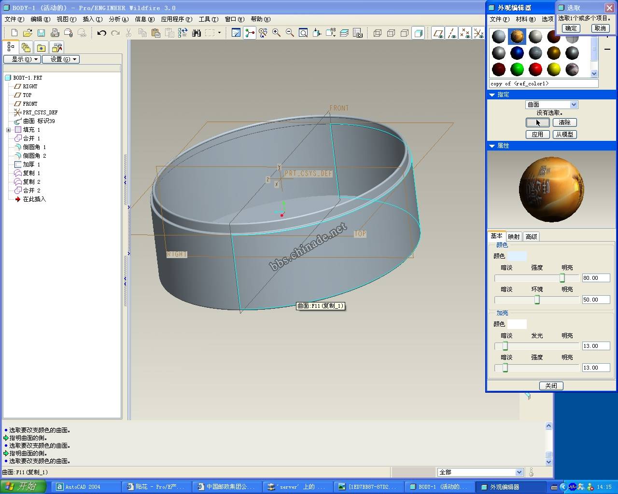Switch to the 映射 tab
The height and width of the screenshot is (494, 618).
click(x=514, y=236)
